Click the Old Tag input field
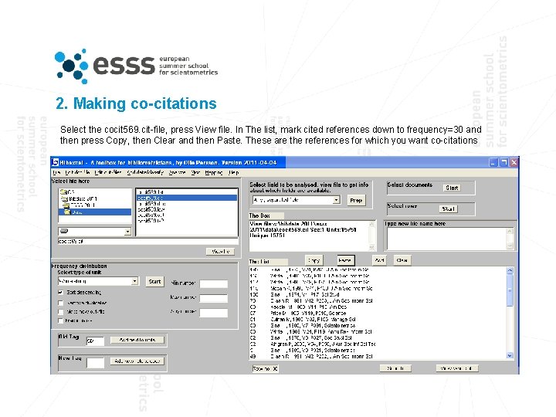Screen dimensions: 556x417 click(x=95, y=341)
